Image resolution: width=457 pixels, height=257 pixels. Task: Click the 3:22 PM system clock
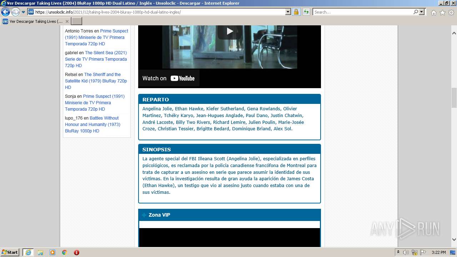438,252
